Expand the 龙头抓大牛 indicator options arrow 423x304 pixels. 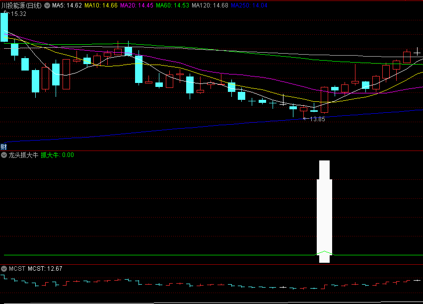pyautogui.click(x=4, y=155)
